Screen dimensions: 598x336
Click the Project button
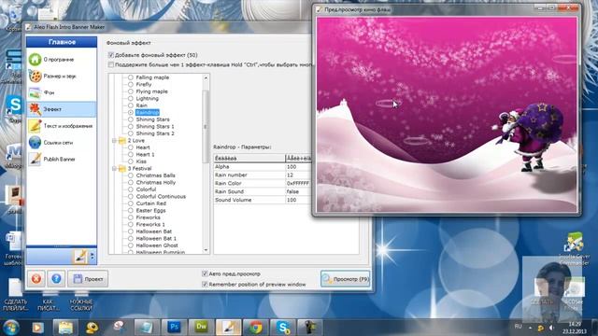click(x=88, y=279)
